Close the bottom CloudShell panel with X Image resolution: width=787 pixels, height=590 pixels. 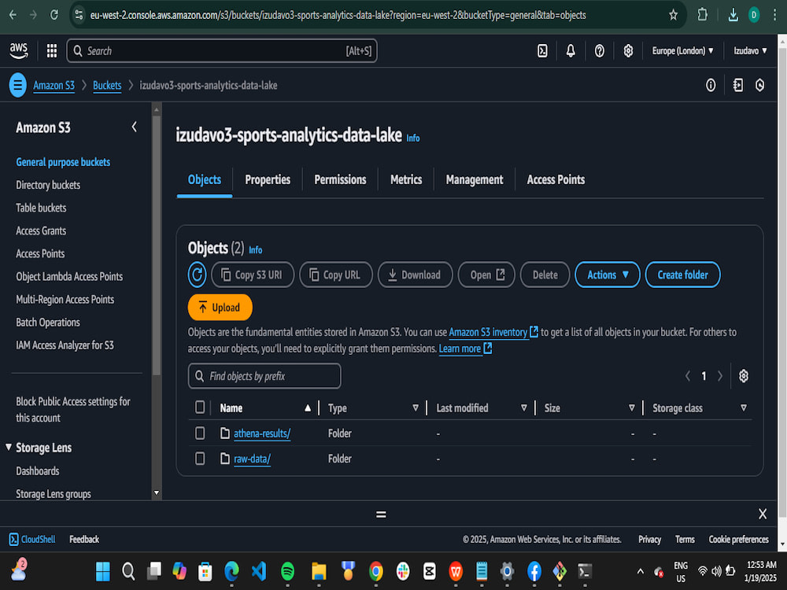click(763, 514)
